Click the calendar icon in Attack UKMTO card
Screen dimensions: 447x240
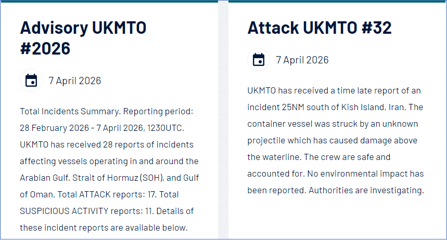pyautogui.click(x=259, y=60)
